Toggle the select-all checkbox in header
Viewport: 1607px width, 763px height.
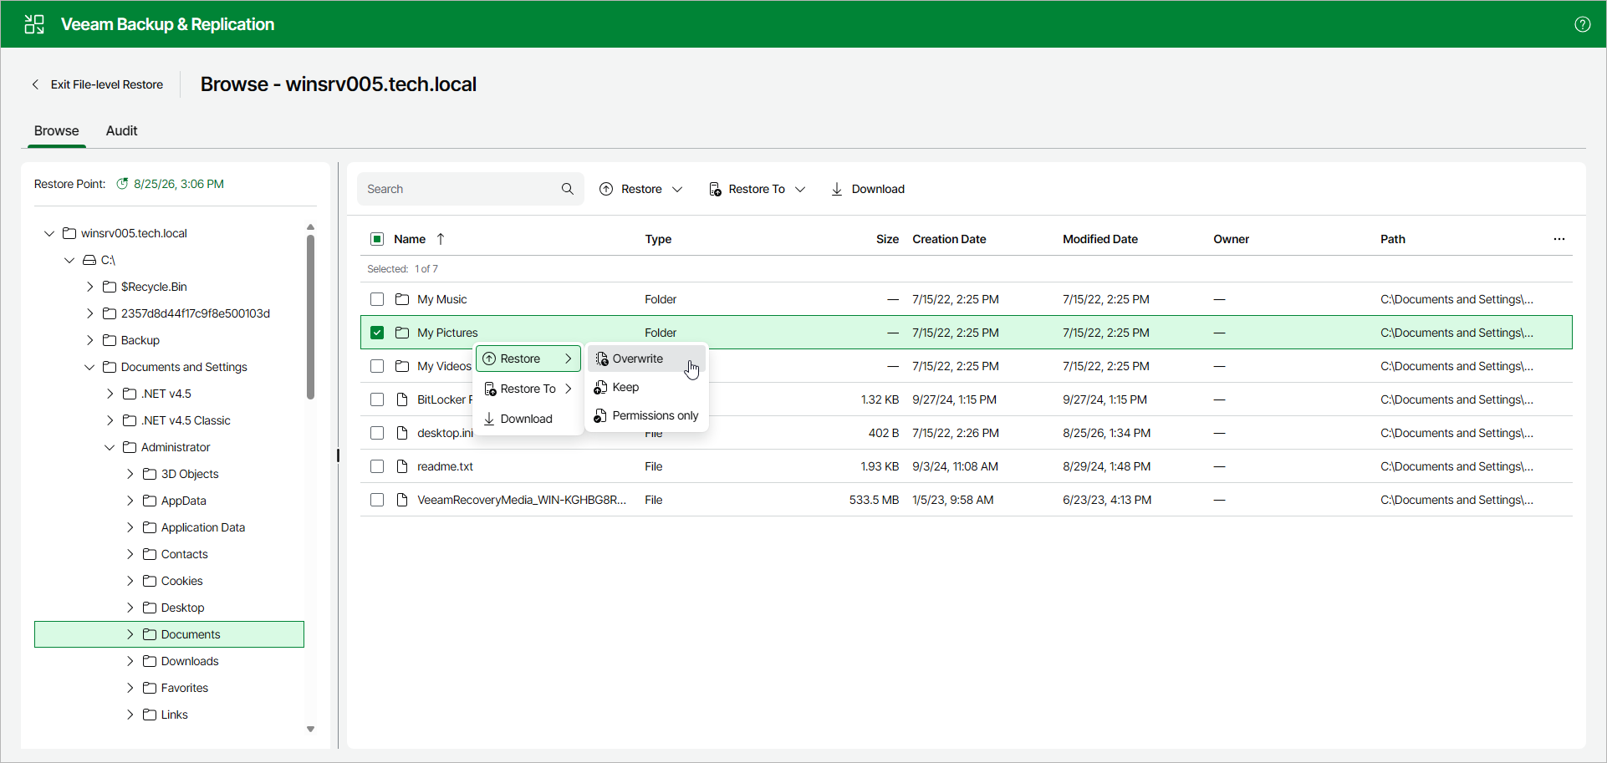coord(377,239)
